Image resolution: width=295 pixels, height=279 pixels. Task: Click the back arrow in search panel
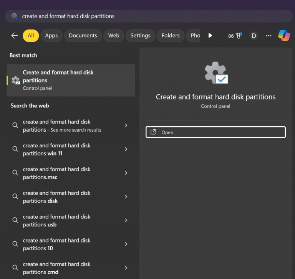[15, 36]
